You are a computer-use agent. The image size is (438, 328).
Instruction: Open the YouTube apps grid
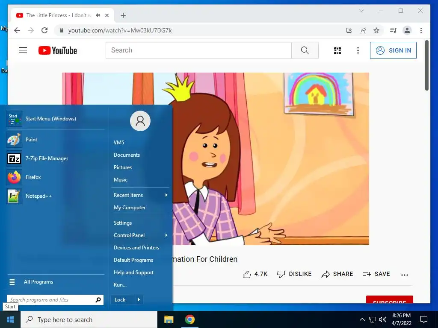click(x=337, y=50)
